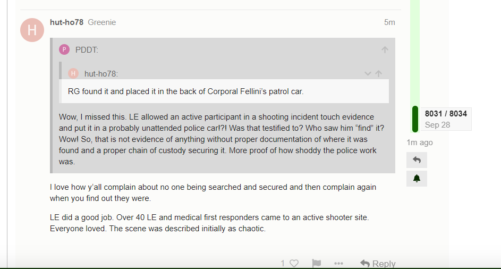Open the notification bell settings

pyautogui.click(x=417, y=179)
